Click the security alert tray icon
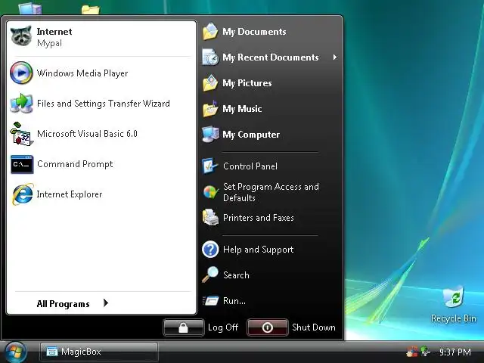 (x=412, y=351)
